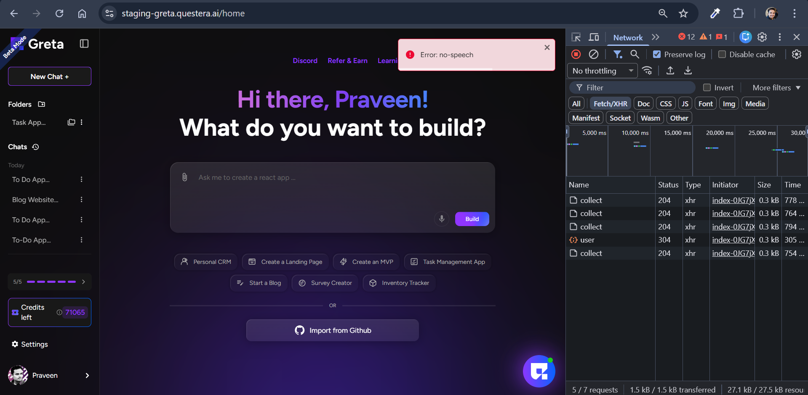Reload the browser page
The height and width of the screenshot is (395, 808).
[59, 13]
